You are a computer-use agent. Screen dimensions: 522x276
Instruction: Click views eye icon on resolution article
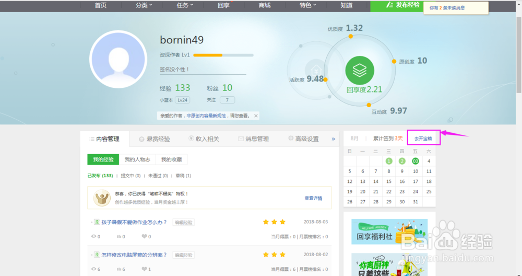coord(93,269)
